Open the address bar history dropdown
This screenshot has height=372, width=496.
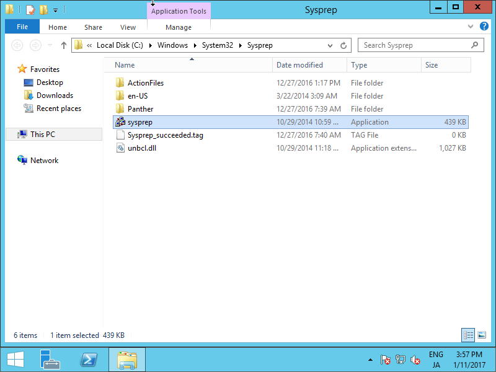330,45
